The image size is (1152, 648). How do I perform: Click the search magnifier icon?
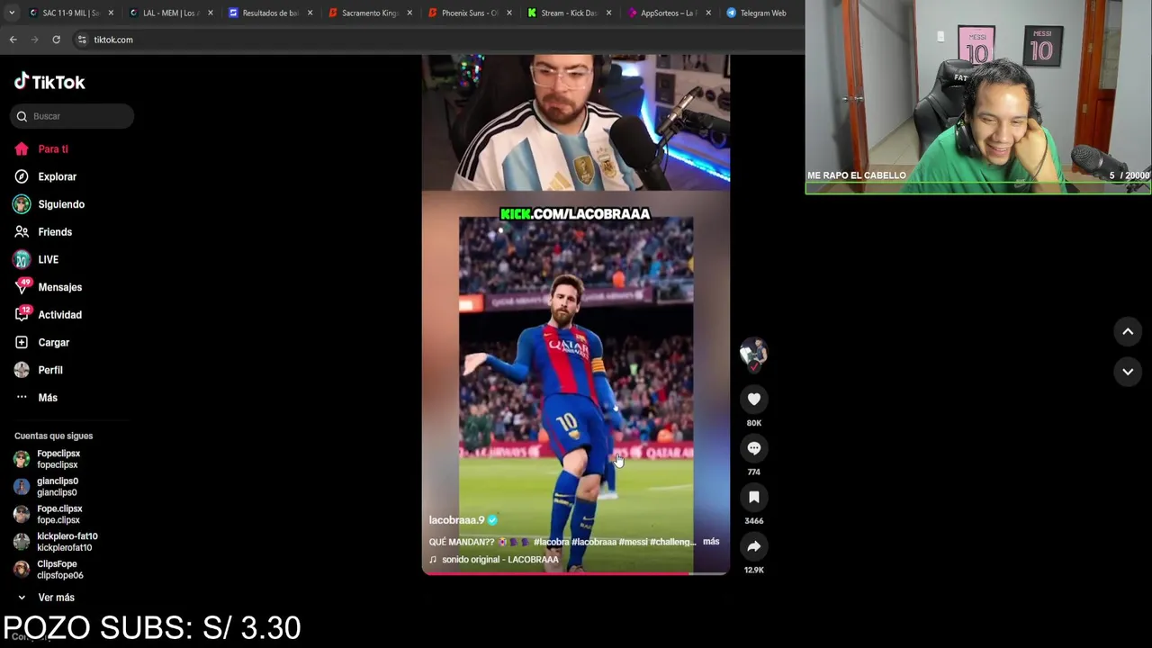pyautogui.click(x=22, y=116)
